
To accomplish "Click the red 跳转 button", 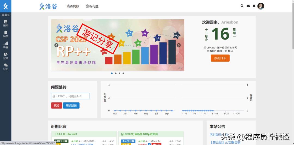I will click(x=56, y=105).
